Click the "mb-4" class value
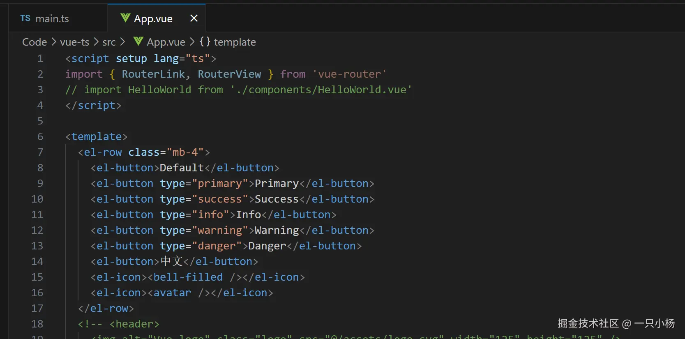The width and height of the screenshot is (685, 339). (x=185, y=152)
